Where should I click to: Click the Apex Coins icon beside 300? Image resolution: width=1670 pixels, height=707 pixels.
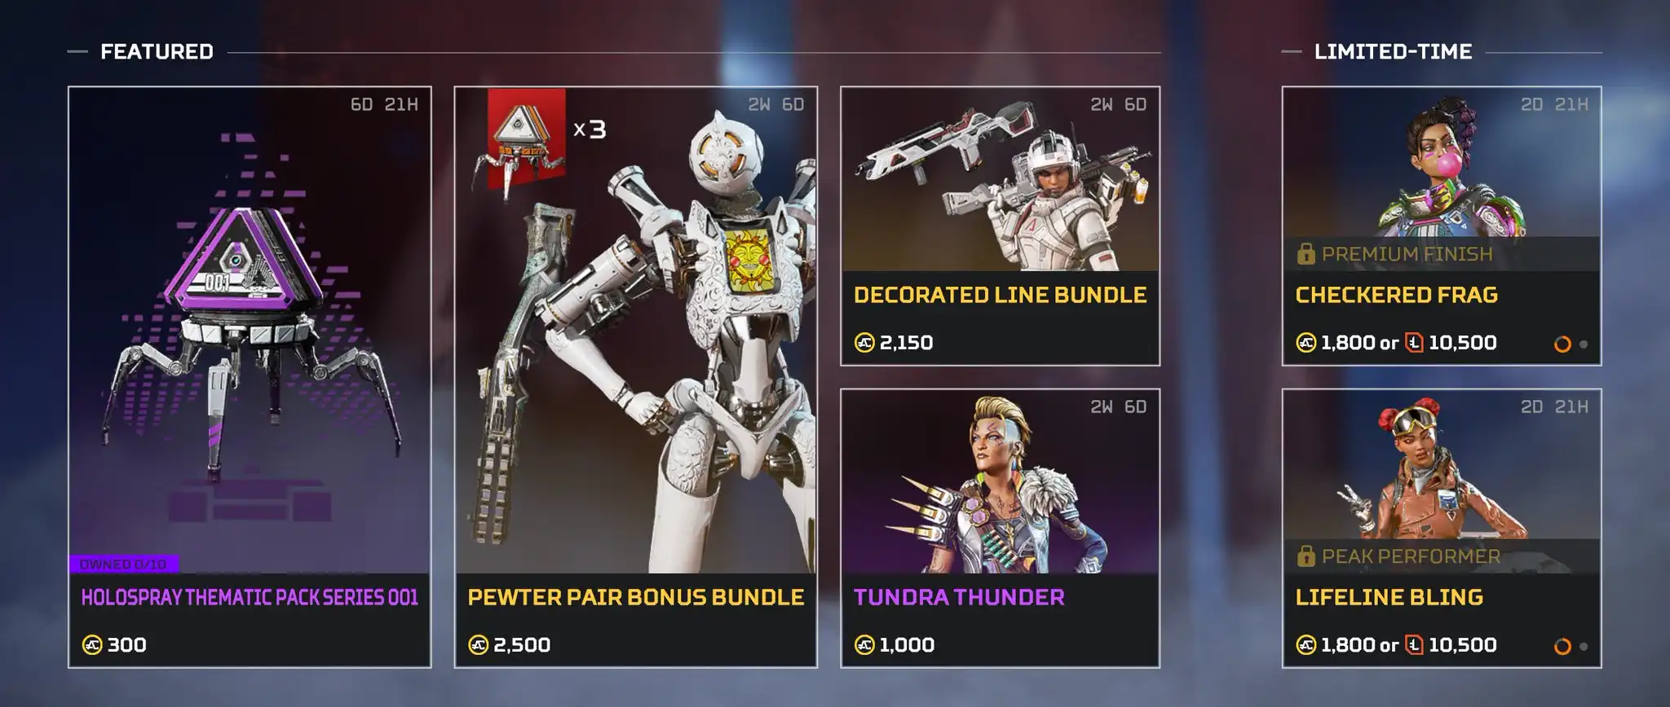pyautogui.click(x=92, y=645)
